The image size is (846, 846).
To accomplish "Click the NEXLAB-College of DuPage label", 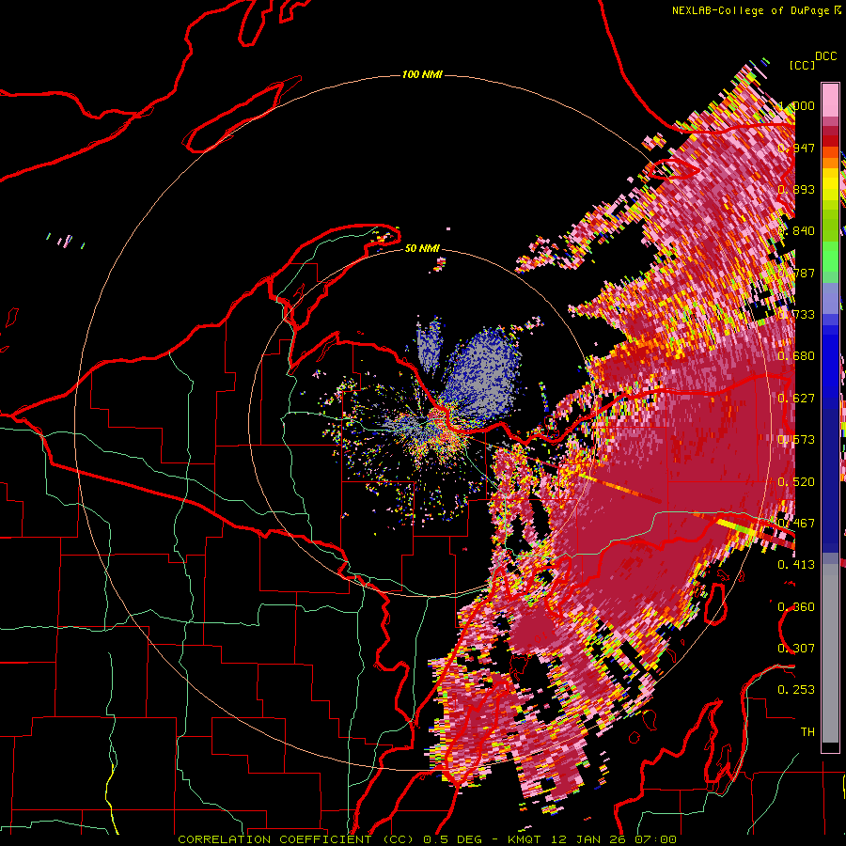I will click(750, 10).
